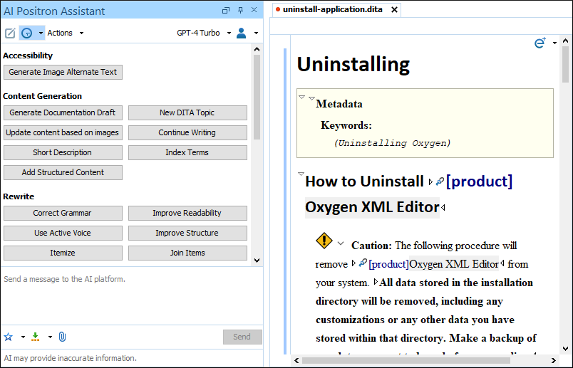573x368 pixels.
Task: Open the GPT-4 Turbo model dropdown
Action: (x=229, y=33)
